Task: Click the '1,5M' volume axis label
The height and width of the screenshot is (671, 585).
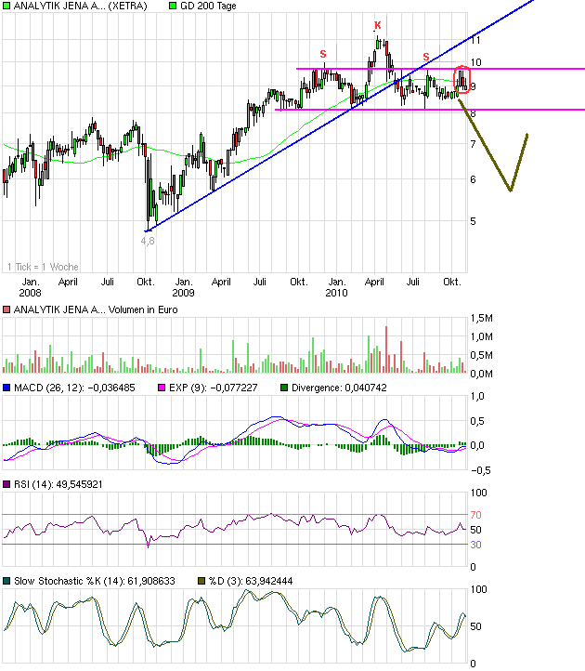Action: [482, 318]
